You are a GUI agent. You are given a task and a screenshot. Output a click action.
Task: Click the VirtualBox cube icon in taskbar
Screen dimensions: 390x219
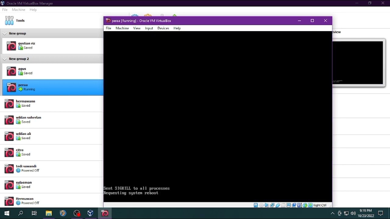click(x=90, y=213)
